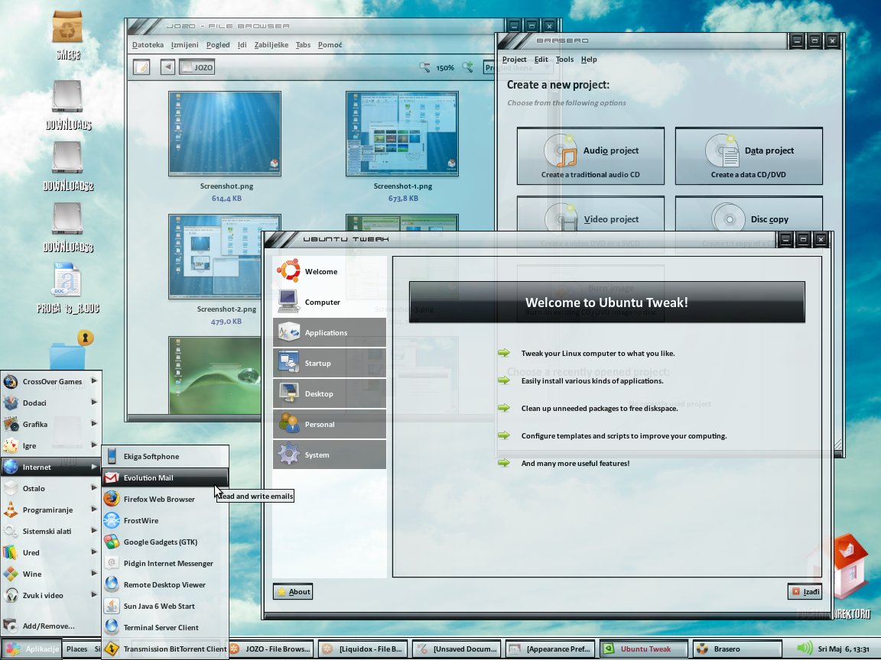This screenshot has width=881, height=660.
Task: Launch Transmission BitTorrent Client
Action: pos(165,649)
